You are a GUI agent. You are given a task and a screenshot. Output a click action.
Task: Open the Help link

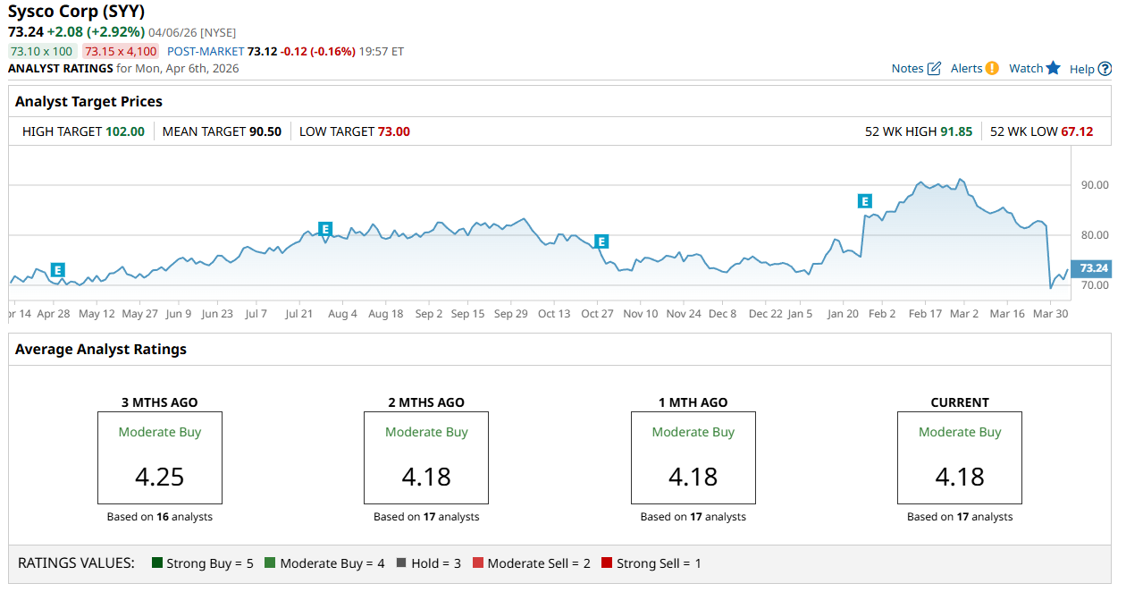[1081, 69]
